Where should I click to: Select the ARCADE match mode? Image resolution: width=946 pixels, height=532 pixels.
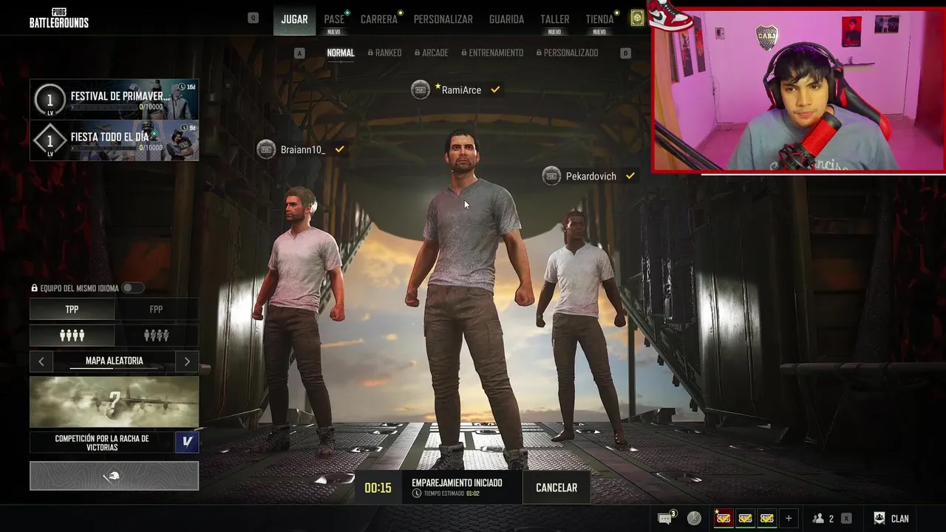[x=431, y=53]
